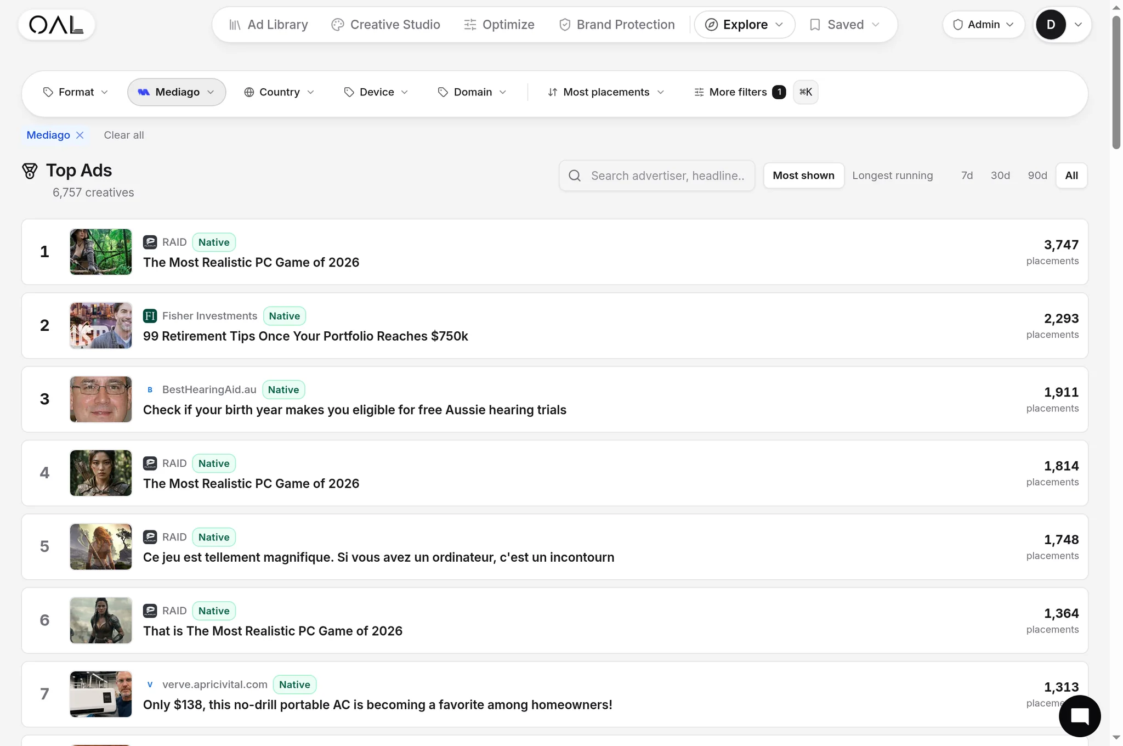Remove the Mediago filter chip
This screenshot has height=746, width=1123.
pyautogui.click(x=80, y=135)
